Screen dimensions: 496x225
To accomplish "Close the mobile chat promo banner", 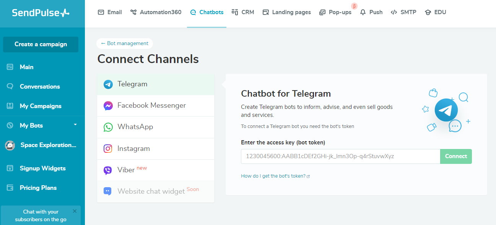I will 75,211.
